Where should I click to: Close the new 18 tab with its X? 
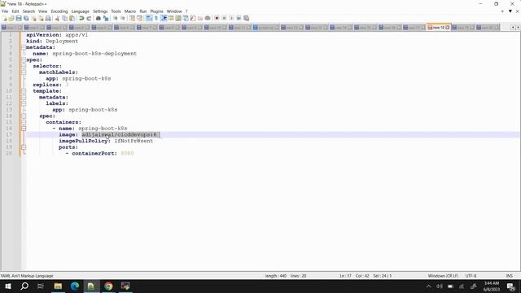448,28
